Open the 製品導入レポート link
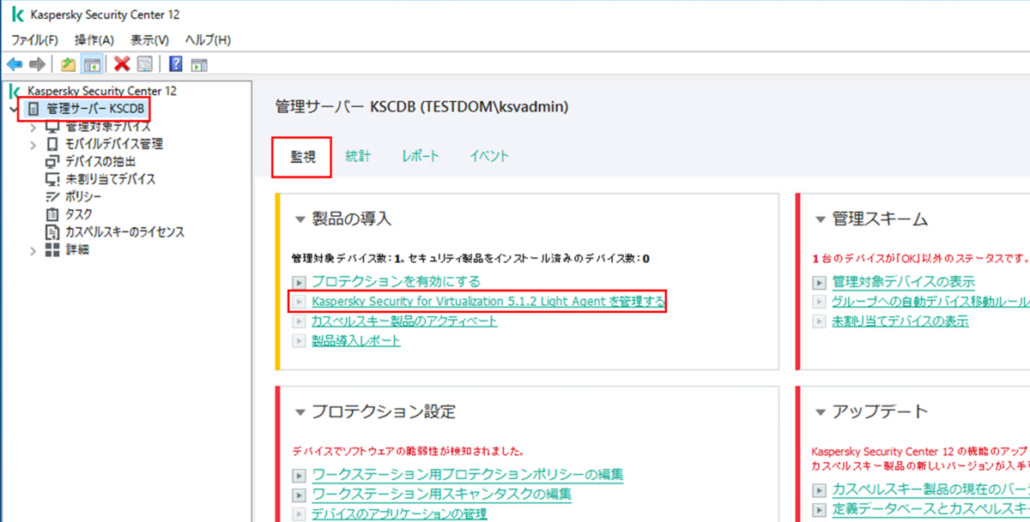This screenshot has height=522, width=1030. 356,341
